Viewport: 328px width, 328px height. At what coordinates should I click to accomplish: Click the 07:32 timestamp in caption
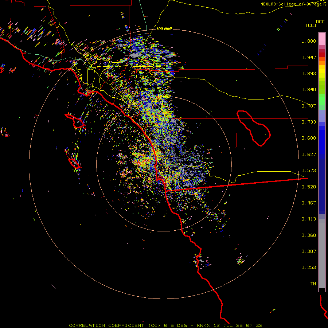click(x=254, y=325)
